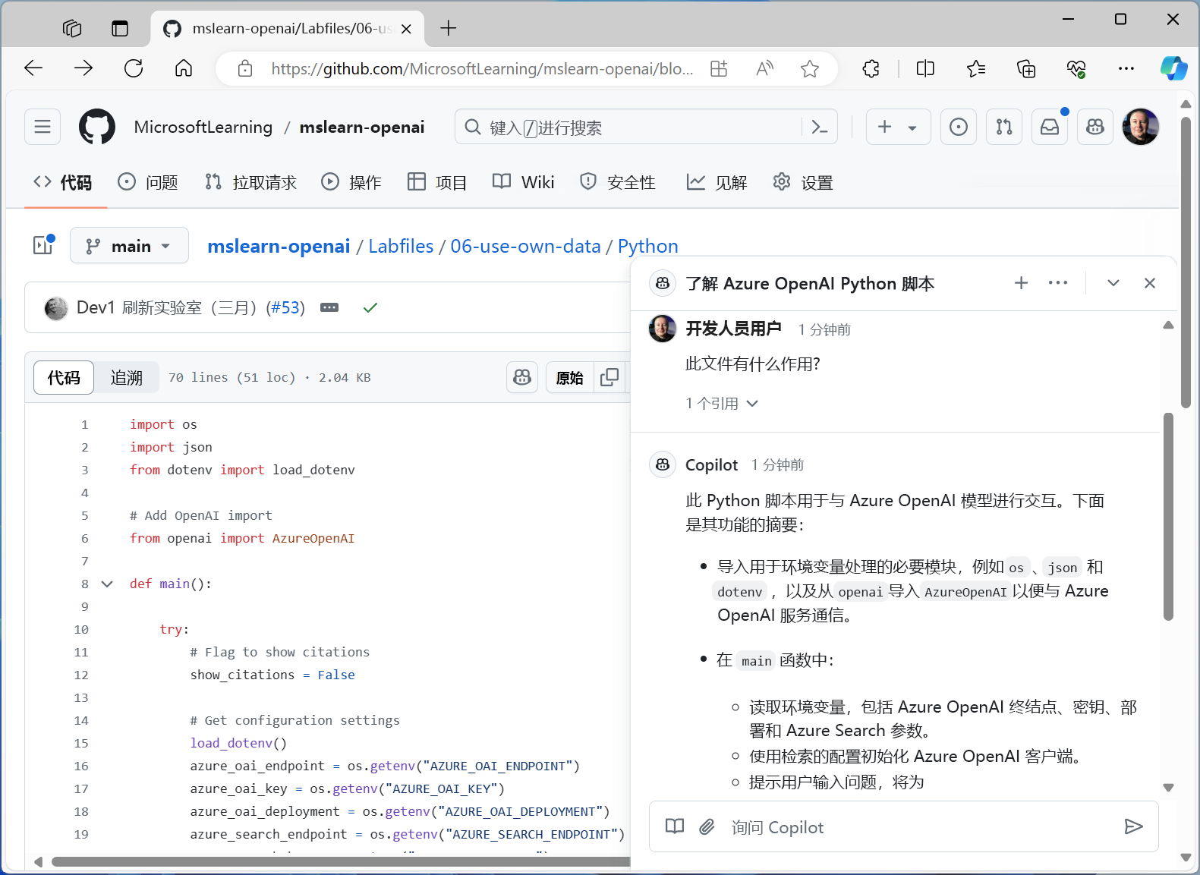The width and height of the screenshot is (1200, 875).
Task: Open browser collections icon
Action: pyautogui.click(x=1026, y=69)
